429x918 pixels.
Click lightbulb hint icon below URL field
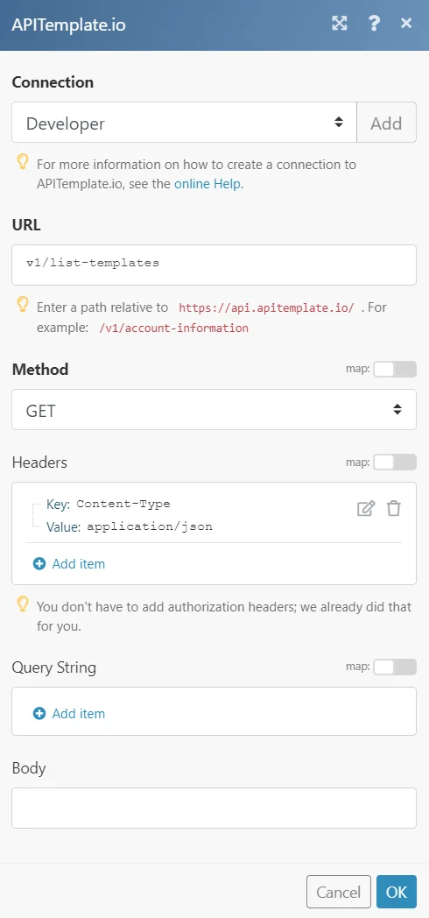pos(22,304)
